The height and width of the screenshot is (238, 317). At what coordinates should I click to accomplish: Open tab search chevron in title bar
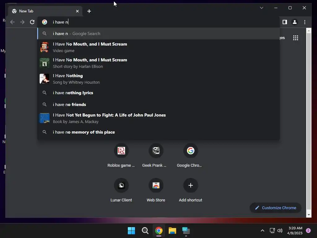point(261,8)
